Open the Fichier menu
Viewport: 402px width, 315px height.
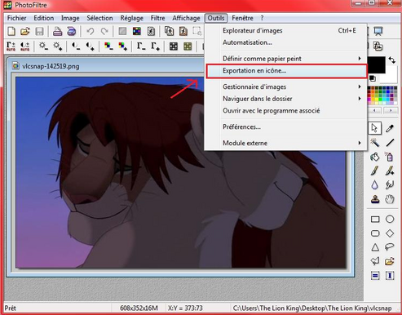coord(16,18)
